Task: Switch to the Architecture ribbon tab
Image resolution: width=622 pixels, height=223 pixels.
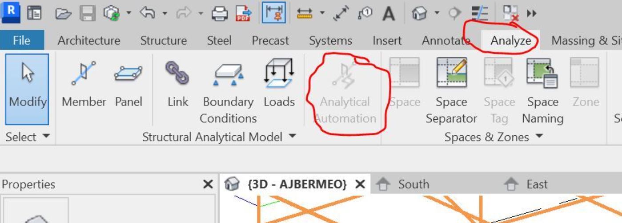Action: click(x=89, y=41)
